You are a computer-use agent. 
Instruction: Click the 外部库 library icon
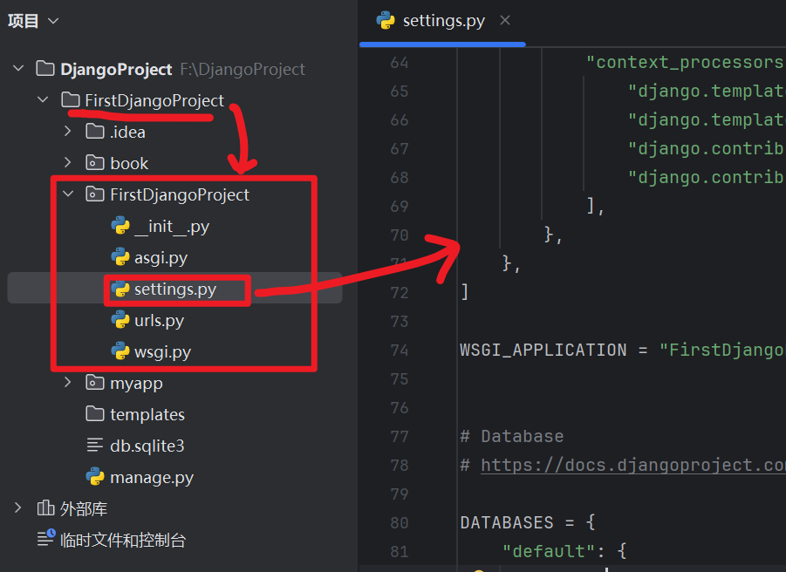pyautogui.click(x=45, y=507)
